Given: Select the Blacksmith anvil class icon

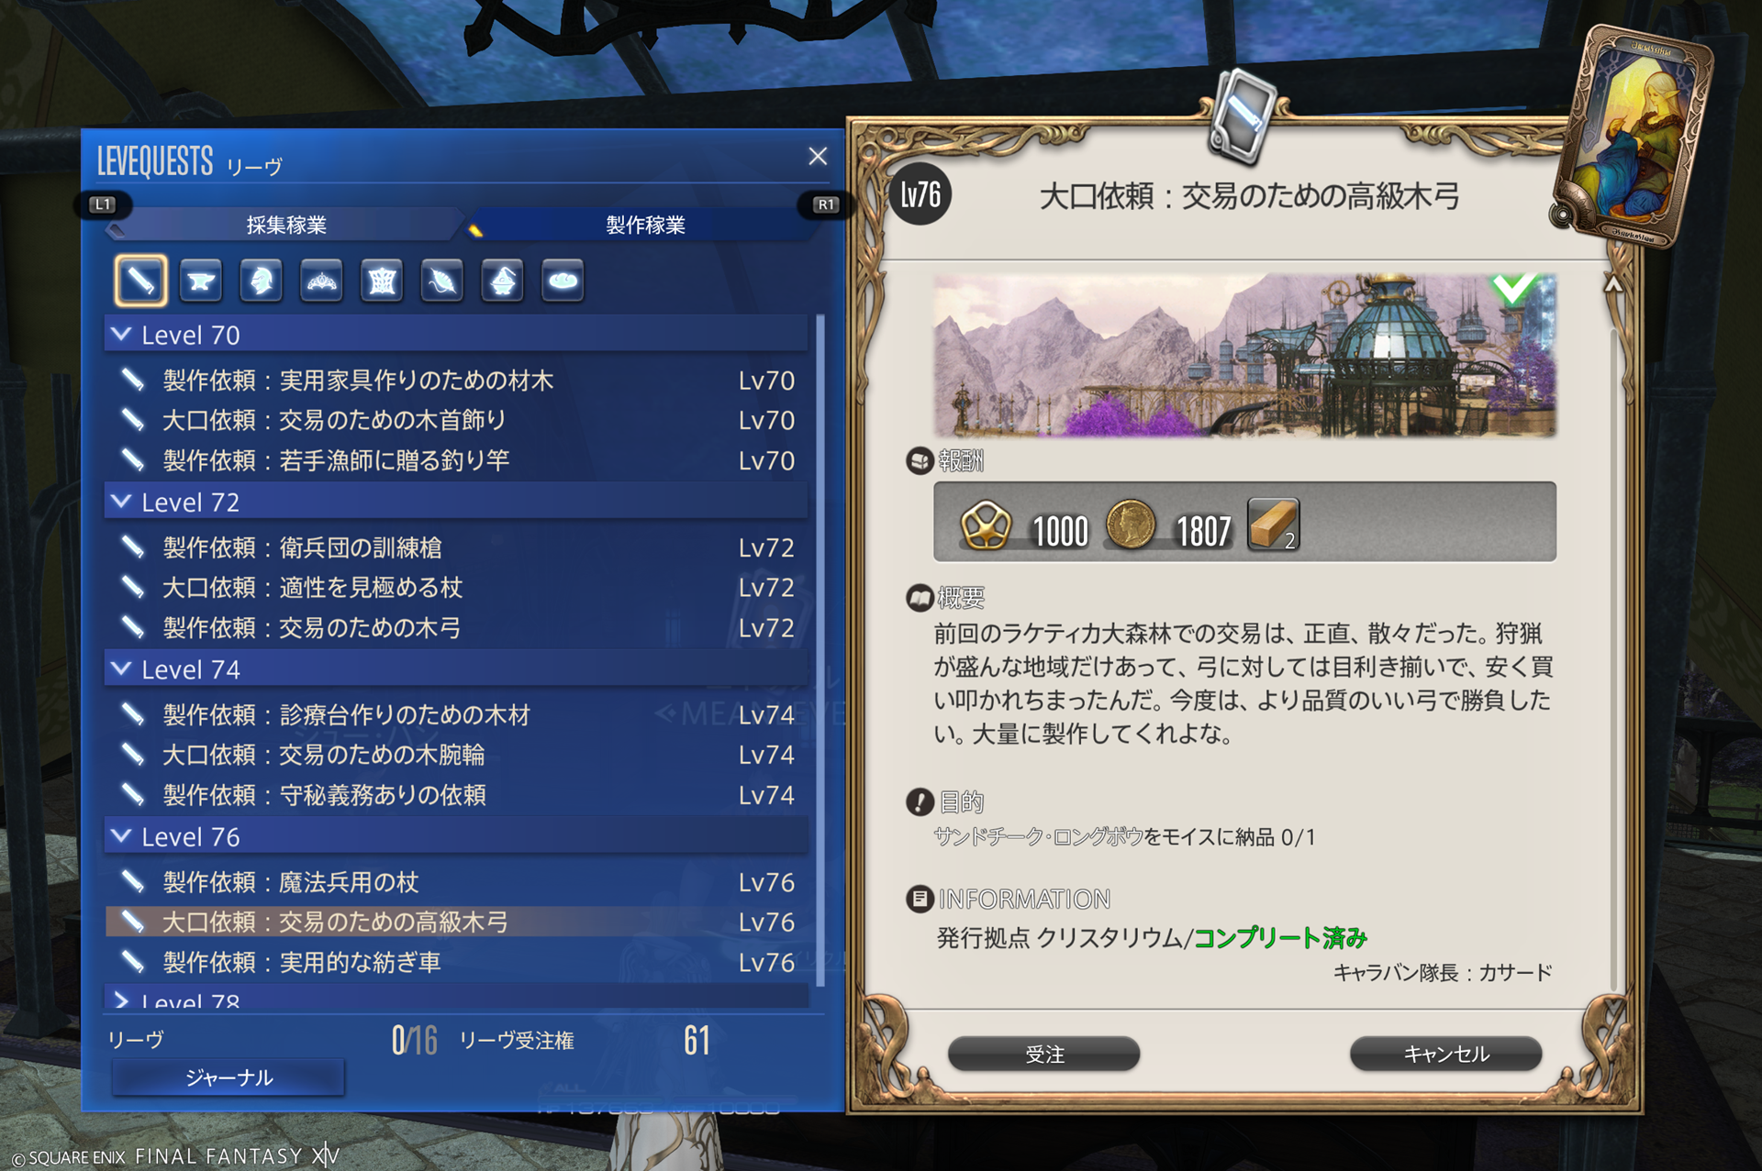Looking at the screenshot, I should (201, 281).
